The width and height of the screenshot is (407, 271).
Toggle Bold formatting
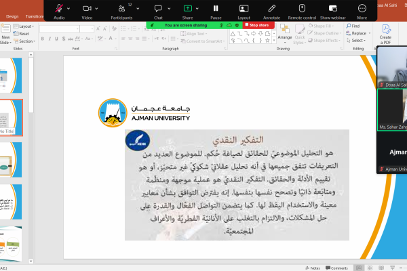click(42, 39)
